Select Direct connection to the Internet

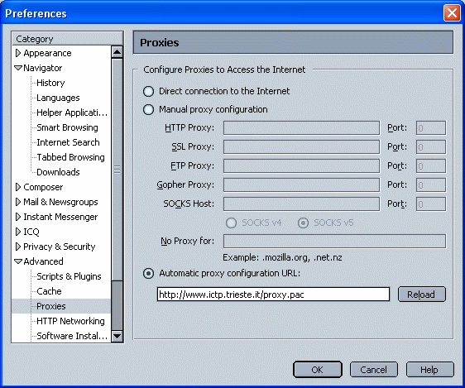pos(149,91)
